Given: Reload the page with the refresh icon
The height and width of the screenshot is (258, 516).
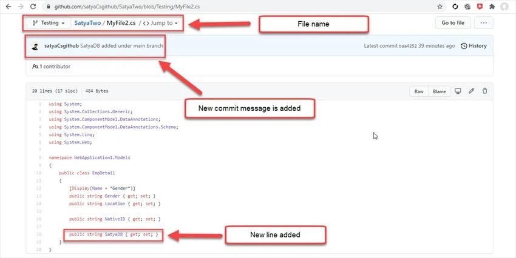Looking at the screenshot, I should [33, 7].
